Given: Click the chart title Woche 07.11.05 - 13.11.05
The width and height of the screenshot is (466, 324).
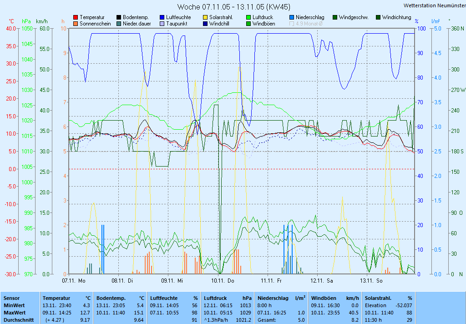Looking at the screenshot, I should (x=233, y=7).
